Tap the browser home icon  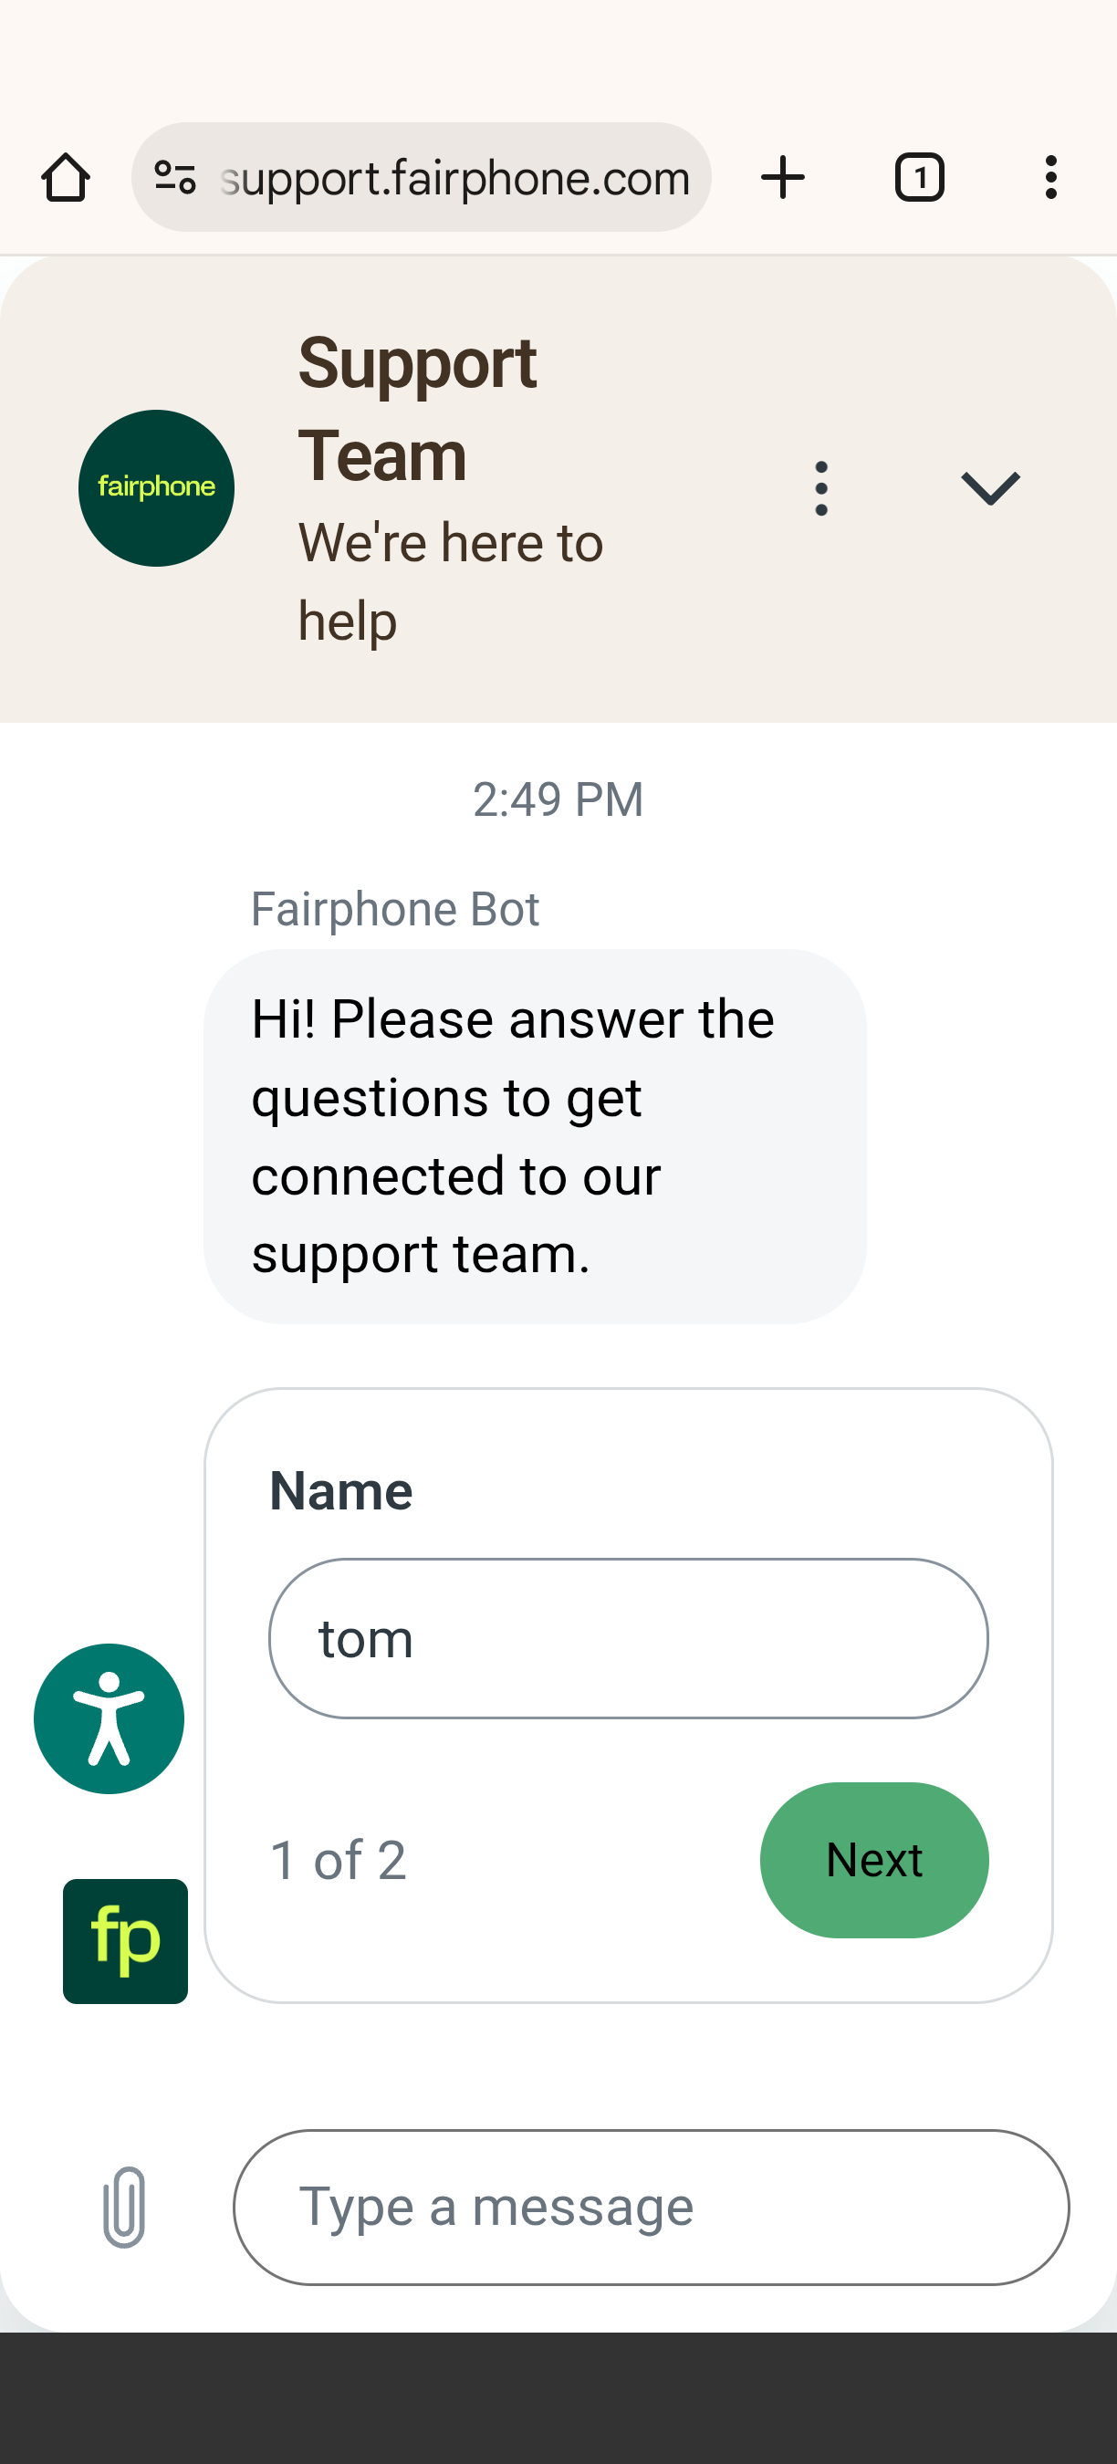(x=66, y=178)
